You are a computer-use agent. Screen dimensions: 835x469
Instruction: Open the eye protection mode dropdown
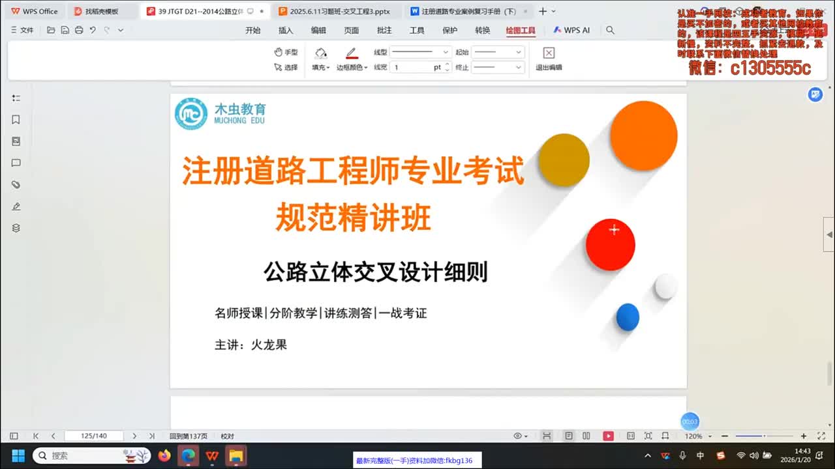click(x=521, y=436)
